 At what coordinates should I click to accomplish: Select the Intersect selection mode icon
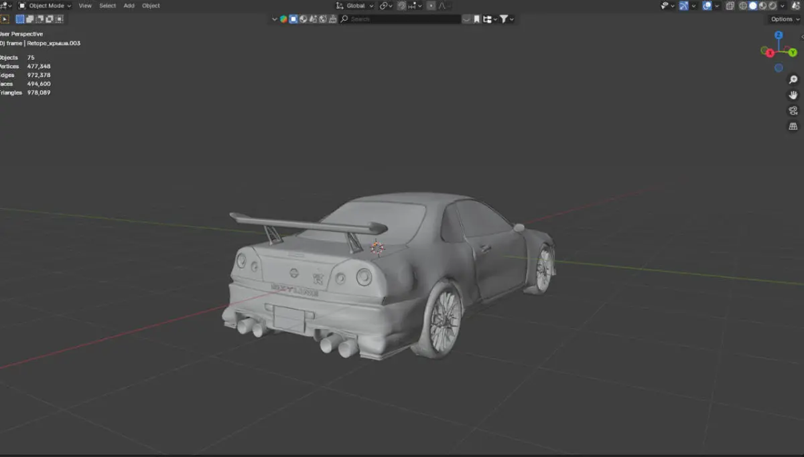(59, 19)
